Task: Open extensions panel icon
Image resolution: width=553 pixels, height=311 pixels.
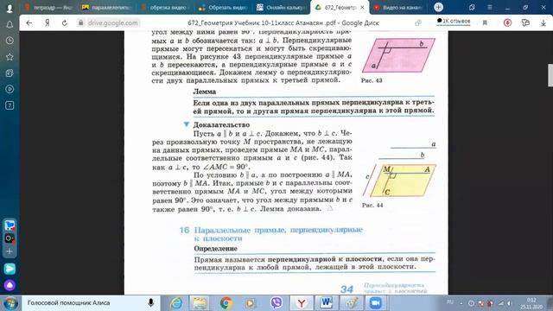Action: point(525,23)
